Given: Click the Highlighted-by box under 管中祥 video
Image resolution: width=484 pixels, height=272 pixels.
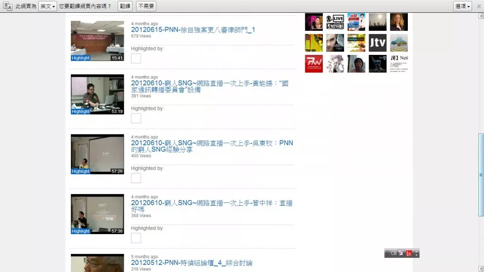Looking at the screenshot, I should click(136, 238).
